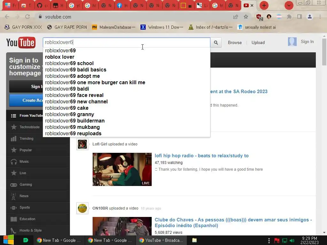Click Sign In at top right
The height and width of the screenshot is (245, 327).
tap(307, 42)
